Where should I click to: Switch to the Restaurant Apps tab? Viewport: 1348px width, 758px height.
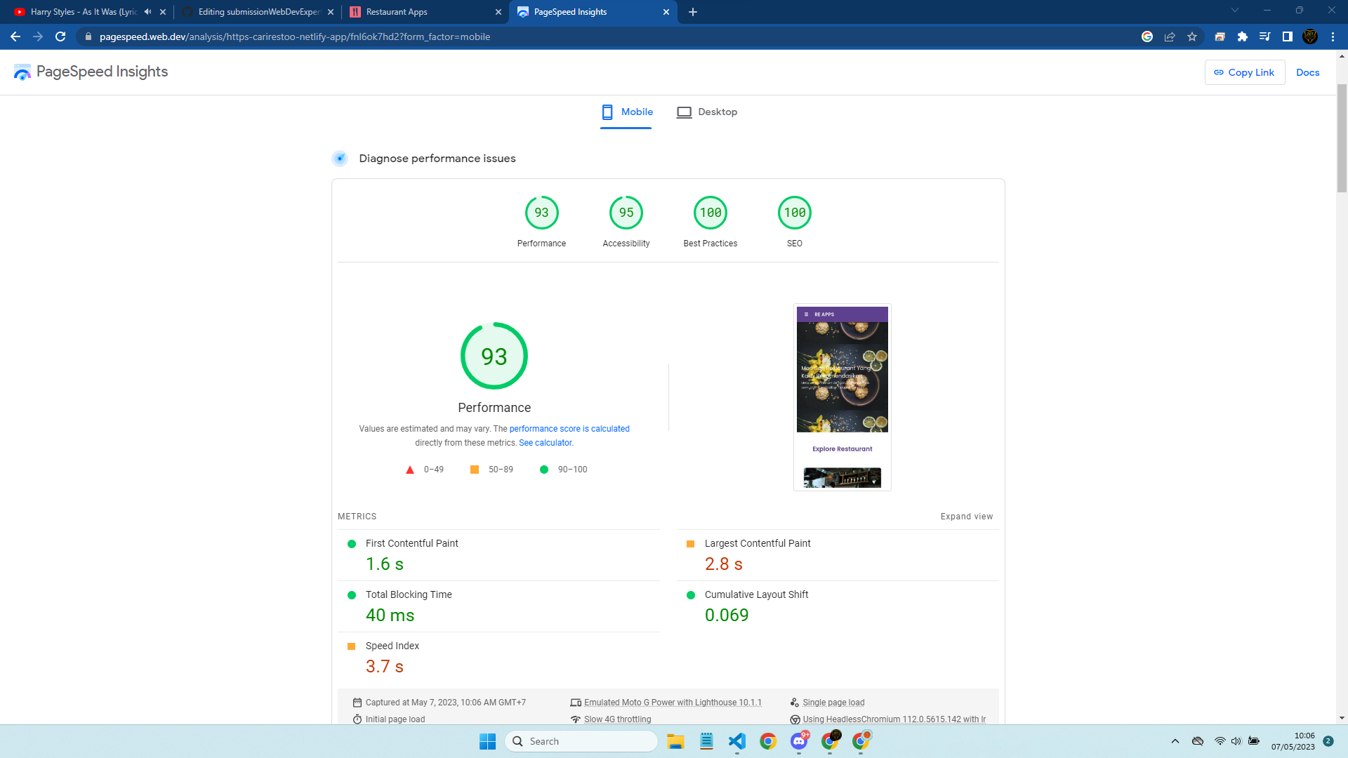(x=426, y=12)
